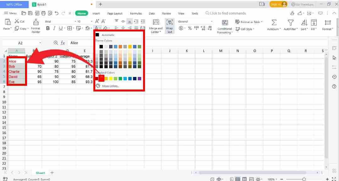
Task: Open the Insert ribbon tab
Action: [x=96, y=13]
